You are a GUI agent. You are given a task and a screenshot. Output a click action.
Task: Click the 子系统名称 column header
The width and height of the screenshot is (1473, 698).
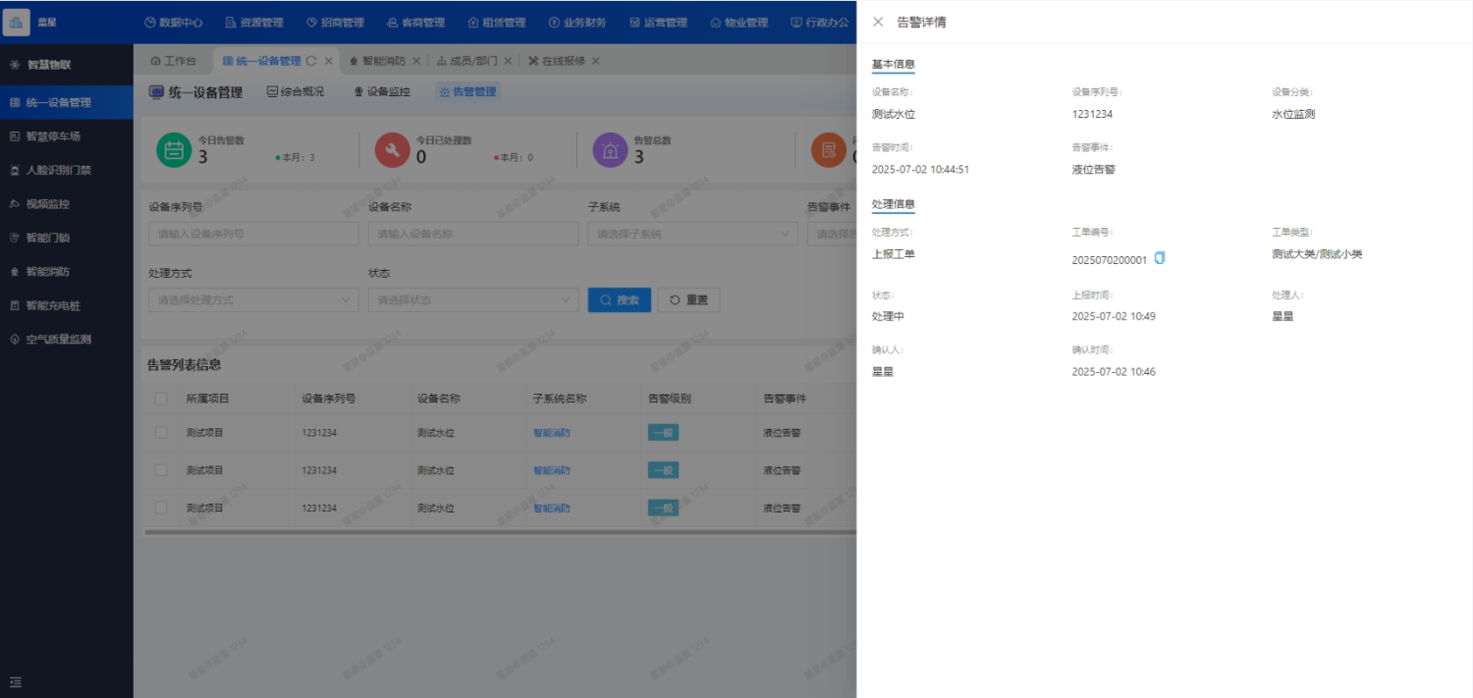point(560,399)
